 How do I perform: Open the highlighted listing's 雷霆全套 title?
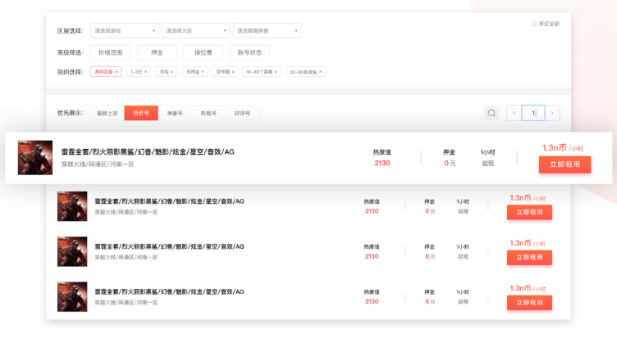148,152
